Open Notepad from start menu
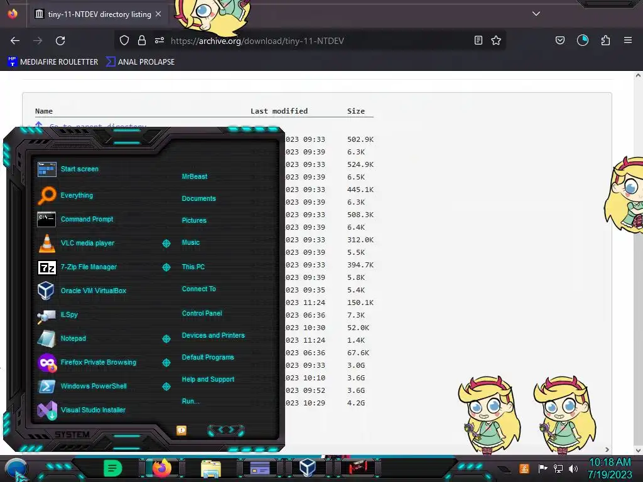This screenshot has width=643, height=482. pyautogui.click(x=62, y=338)
